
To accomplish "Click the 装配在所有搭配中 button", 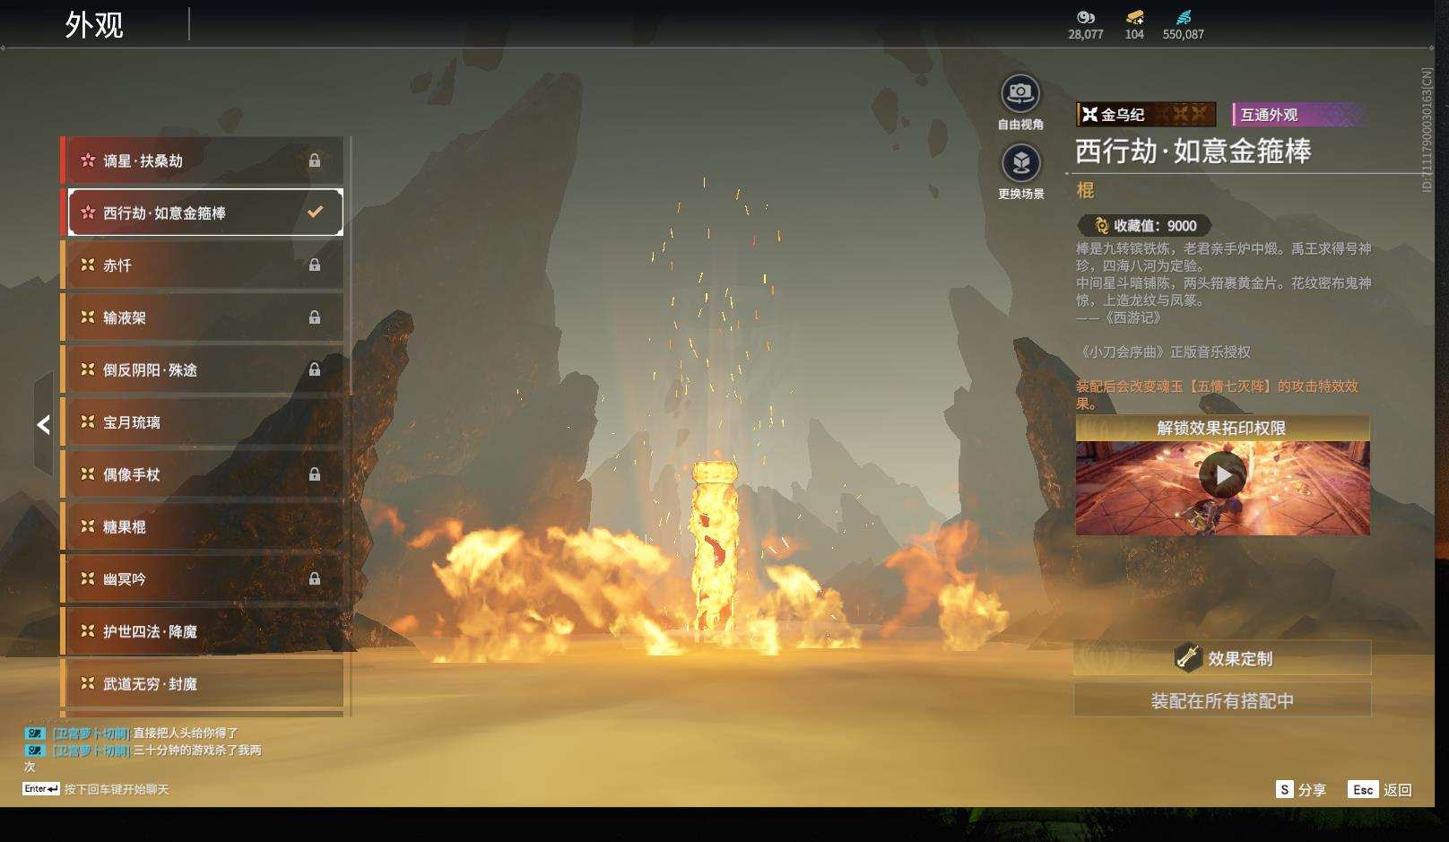I will [1222, 700].
